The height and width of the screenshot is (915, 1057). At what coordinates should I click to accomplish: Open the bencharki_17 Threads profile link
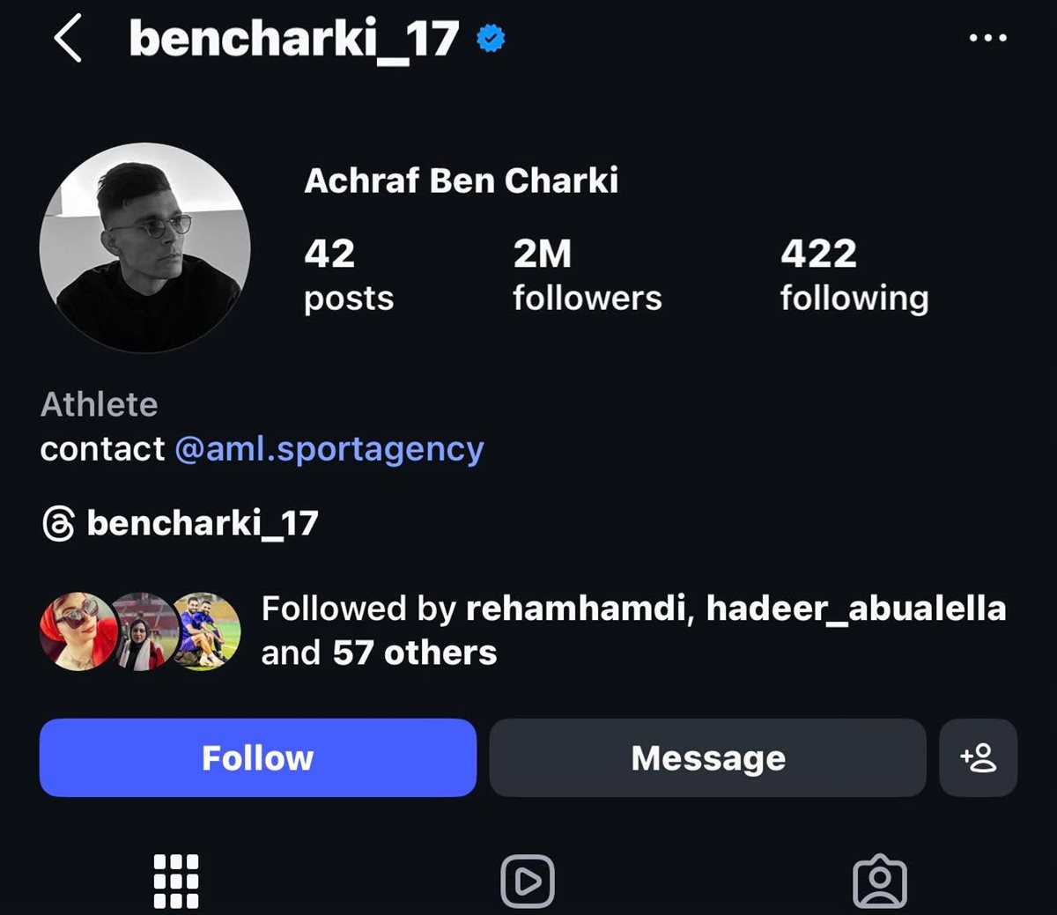[x=202, y=524]
